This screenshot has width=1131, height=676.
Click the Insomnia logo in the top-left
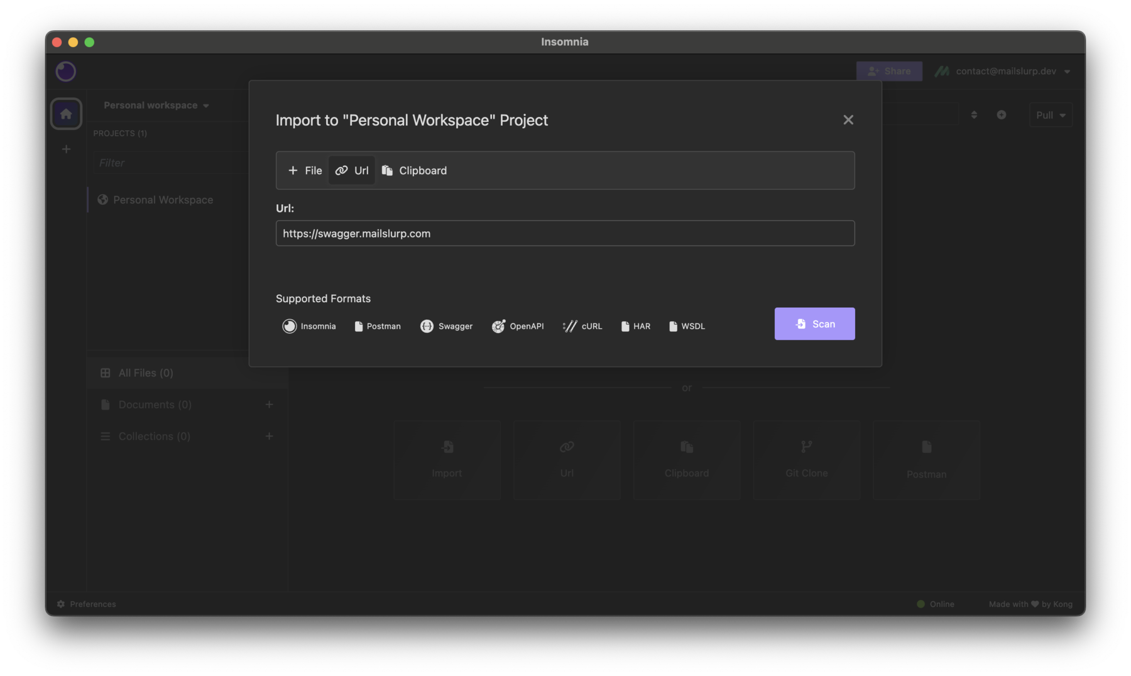click(x=65, y=72)
